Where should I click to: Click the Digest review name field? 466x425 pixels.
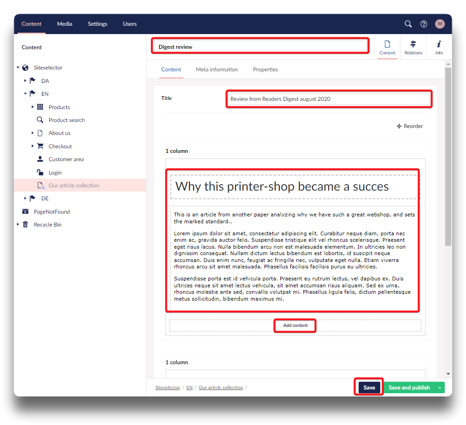[x=260, y=47]
